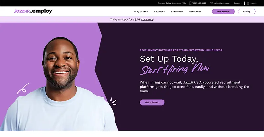The width and height of the screenshot is (264, 137).
Task: Click the JazzHR by employ logo
Action: (33, 11)
